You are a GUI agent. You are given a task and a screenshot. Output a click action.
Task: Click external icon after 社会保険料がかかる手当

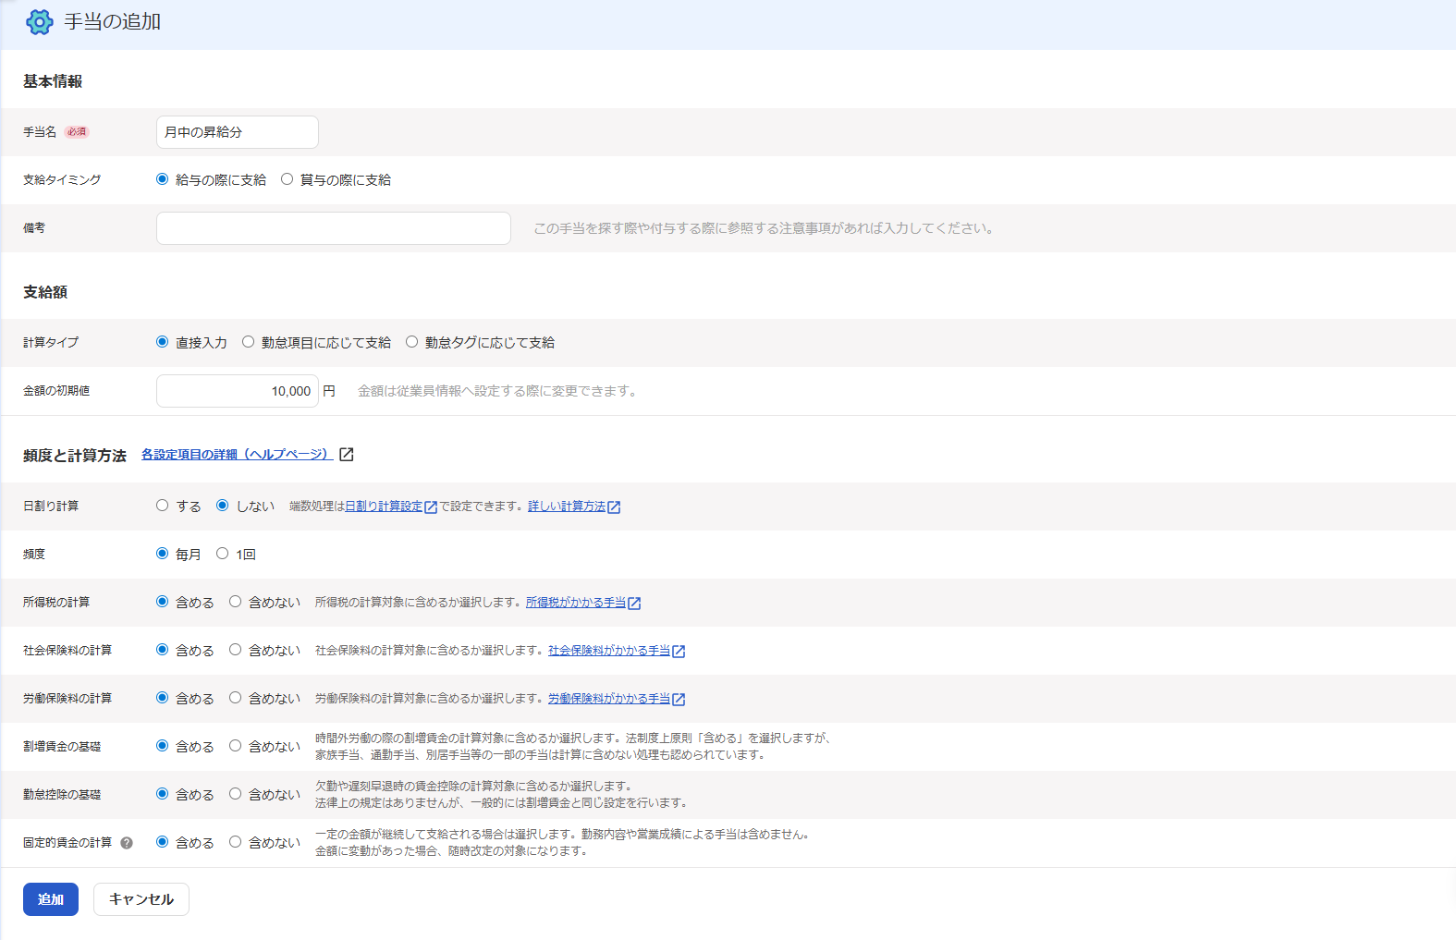(x=679, y=651)
